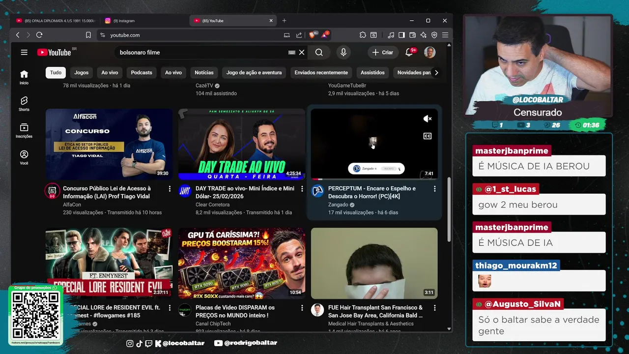The width and height of the screenshot is (629, 354).
Task: Open Shorts from the sidebar
Action: click(24, 104)
